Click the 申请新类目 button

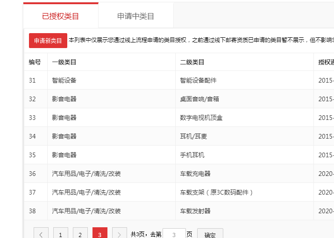tap(48, 41)
